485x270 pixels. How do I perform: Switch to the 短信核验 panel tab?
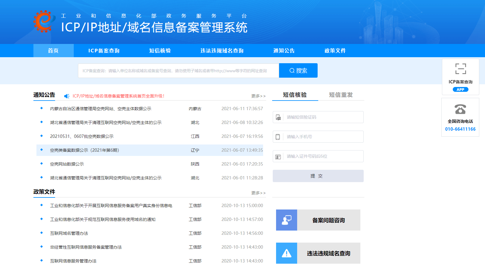coord(295,95)
